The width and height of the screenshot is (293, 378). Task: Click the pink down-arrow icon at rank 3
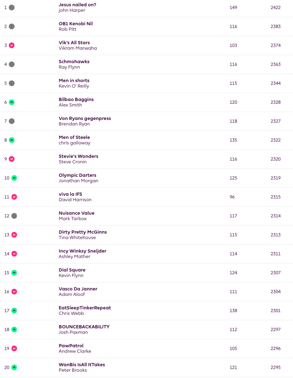[x=12, y=45]
